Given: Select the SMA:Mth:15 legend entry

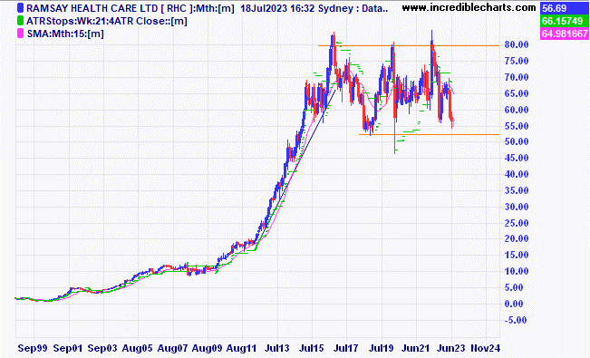Looking at the screenshot, I should coord(65,34).
